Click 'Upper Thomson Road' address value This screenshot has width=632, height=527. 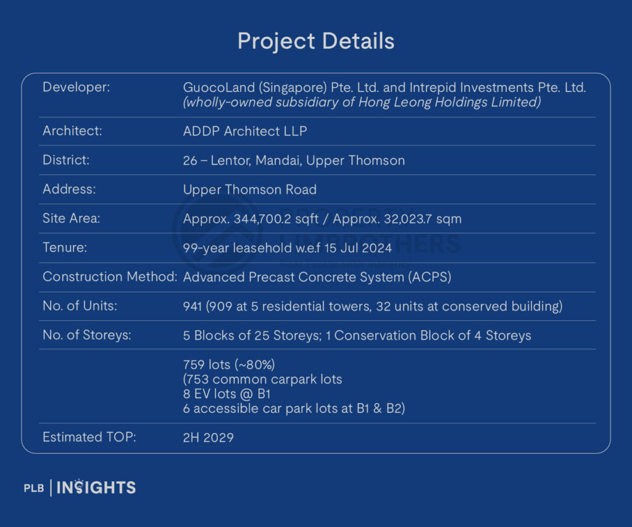(250, 189)
